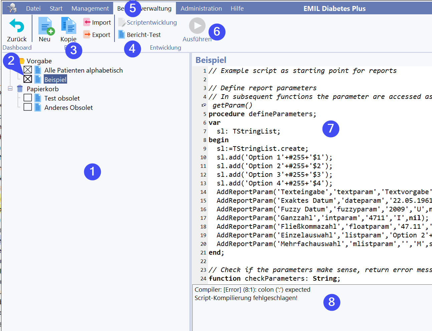Select the Vorgabe folder in tree
Image resolution: width=432 pixels, height=331 pixels.
[39, 61]
